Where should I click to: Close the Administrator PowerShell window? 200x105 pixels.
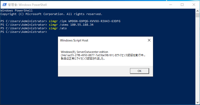coord(194,5)
